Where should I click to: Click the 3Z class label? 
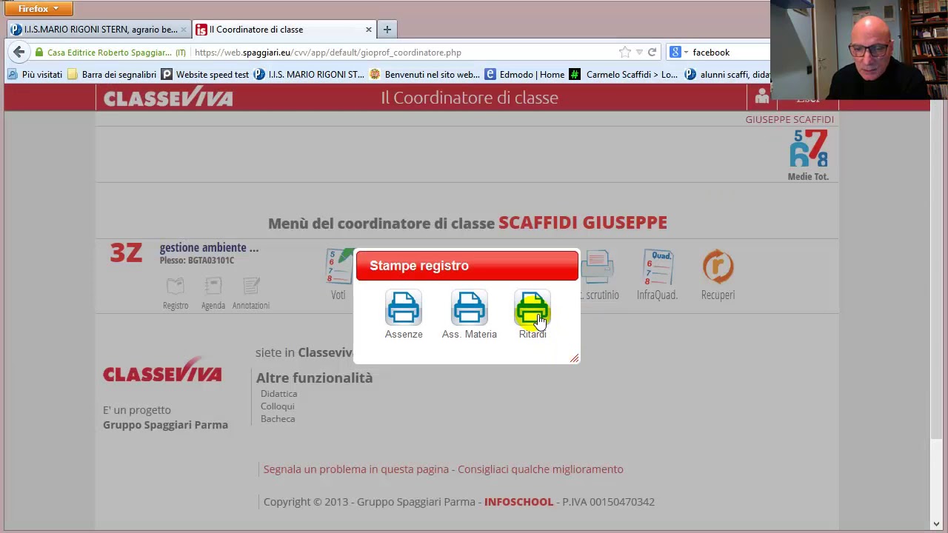click(126, 253)
